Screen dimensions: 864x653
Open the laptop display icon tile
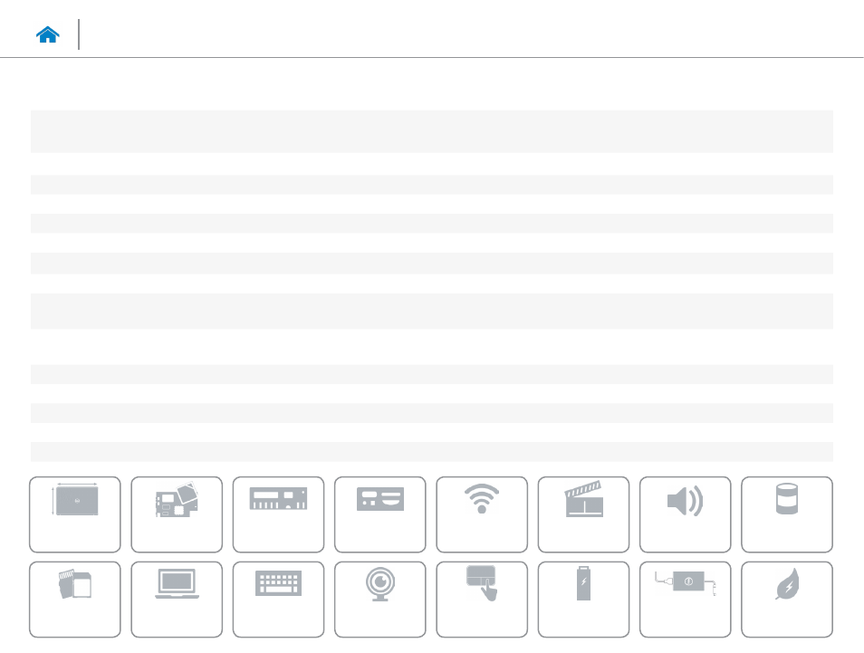[x=177, y=600]
